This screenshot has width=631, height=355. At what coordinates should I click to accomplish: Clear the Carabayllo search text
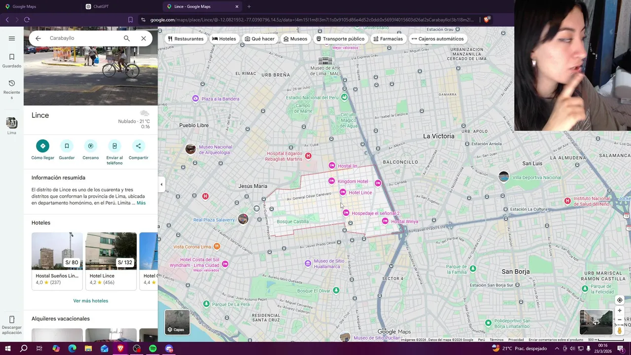coord(143,38)
